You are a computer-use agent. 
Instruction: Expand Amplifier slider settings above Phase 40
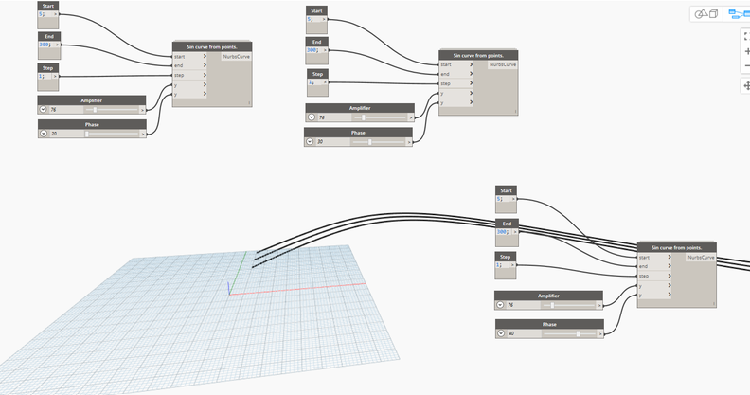(x=500, y=305)
